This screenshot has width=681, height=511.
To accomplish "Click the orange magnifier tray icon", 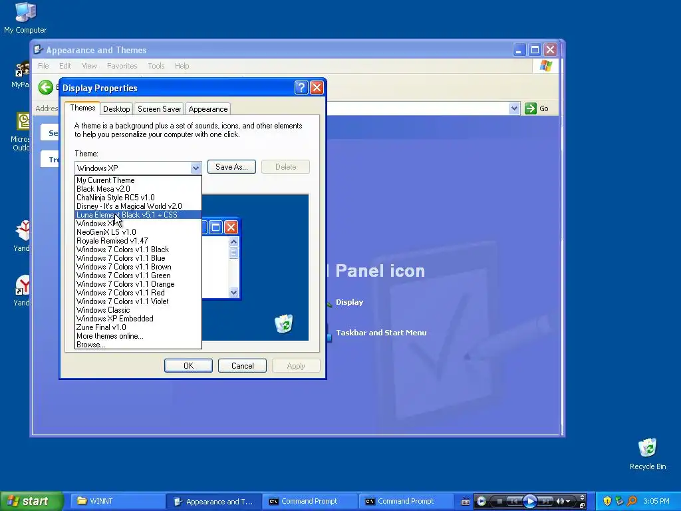I will pos(632,501).
